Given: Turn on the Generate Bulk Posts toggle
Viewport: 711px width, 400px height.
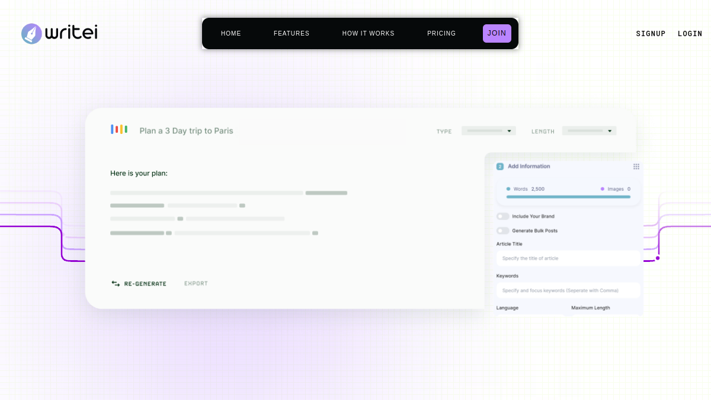Looking at the screenshot, I should (x=503, y=231).
